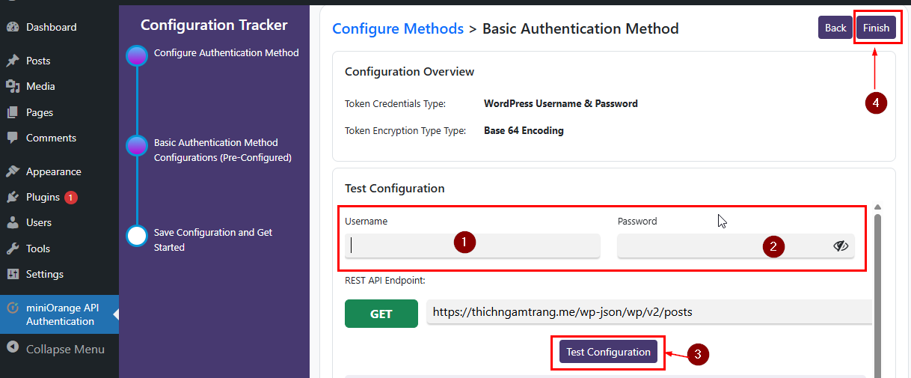The width and height of the screenshot is (911, 378).
Task: Open the Configure Methods breadcrumb link
Action: tap(398, 28)
